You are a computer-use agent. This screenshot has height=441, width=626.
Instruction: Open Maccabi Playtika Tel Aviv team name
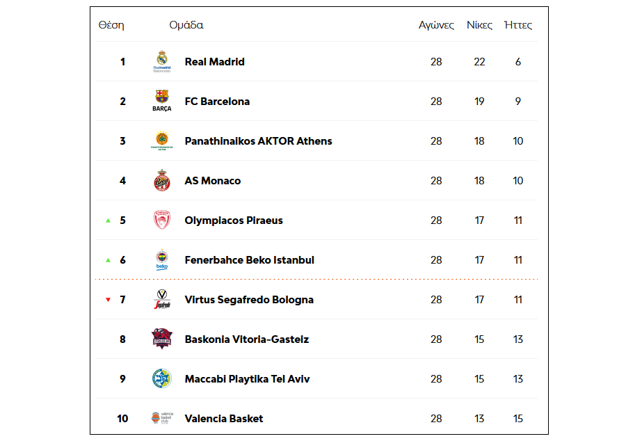pyautogui.click(x=247, y=379)
